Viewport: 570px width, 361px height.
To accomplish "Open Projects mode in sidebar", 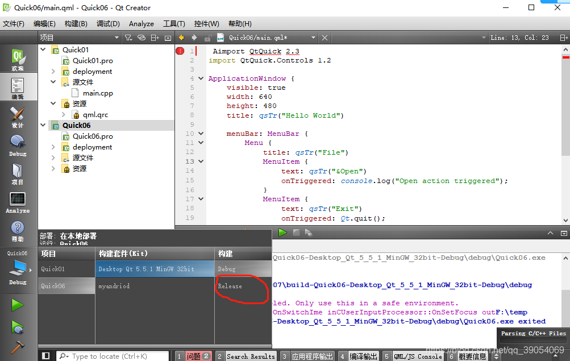I will [18, 174].
